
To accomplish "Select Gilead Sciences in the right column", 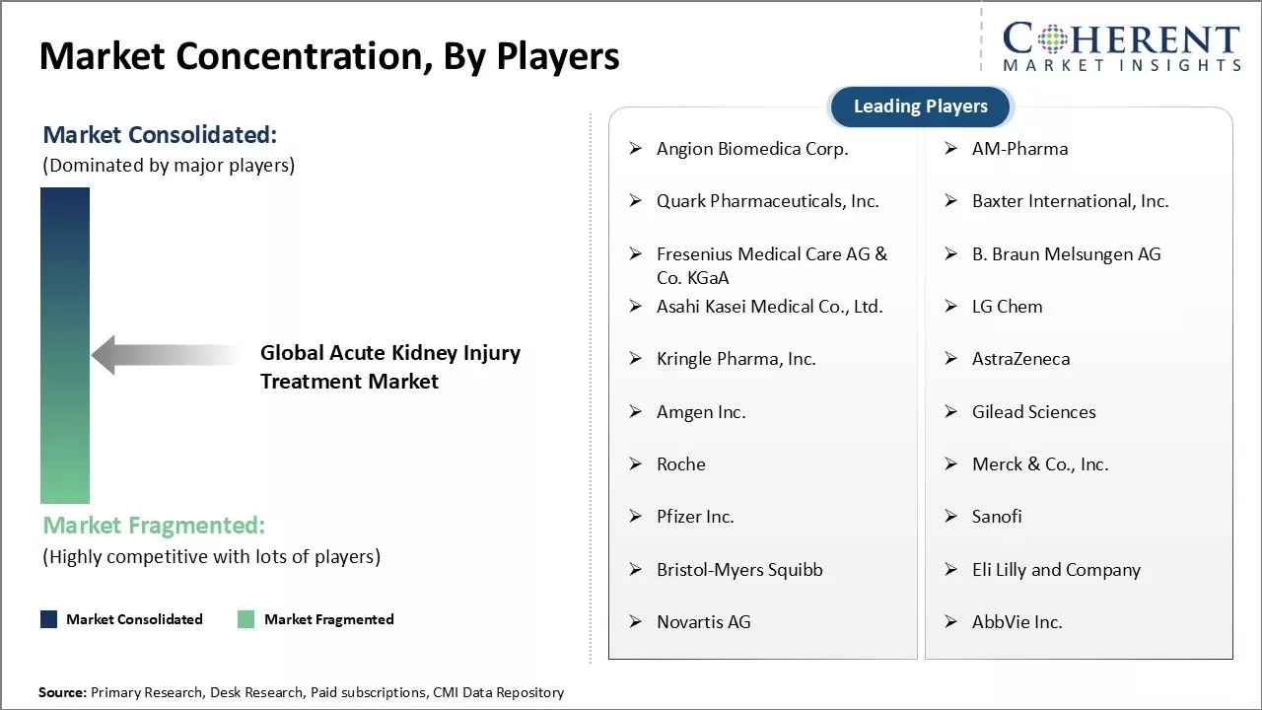I will [1033, 412].
